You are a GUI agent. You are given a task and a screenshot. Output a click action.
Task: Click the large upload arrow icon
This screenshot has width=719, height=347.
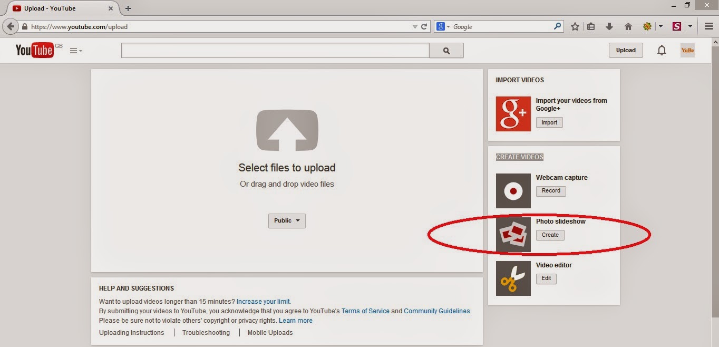pyautogui.click(x=287, y=130)
